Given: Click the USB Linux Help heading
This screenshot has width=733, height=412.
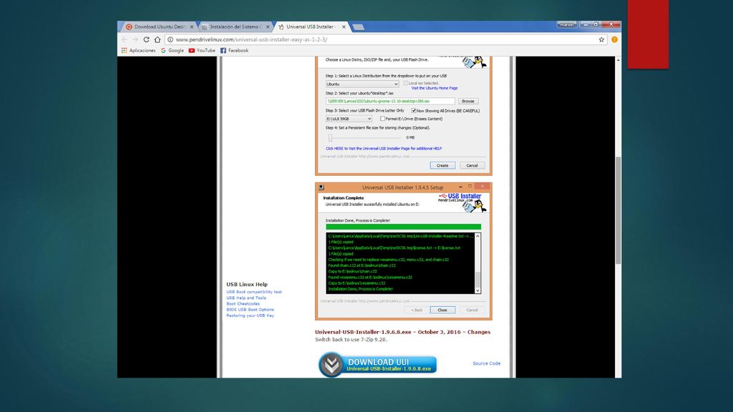Looking at the screenshot, I should pos(247,284).
